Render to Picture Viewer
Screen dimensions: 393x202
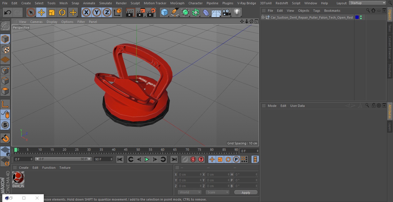141,12
